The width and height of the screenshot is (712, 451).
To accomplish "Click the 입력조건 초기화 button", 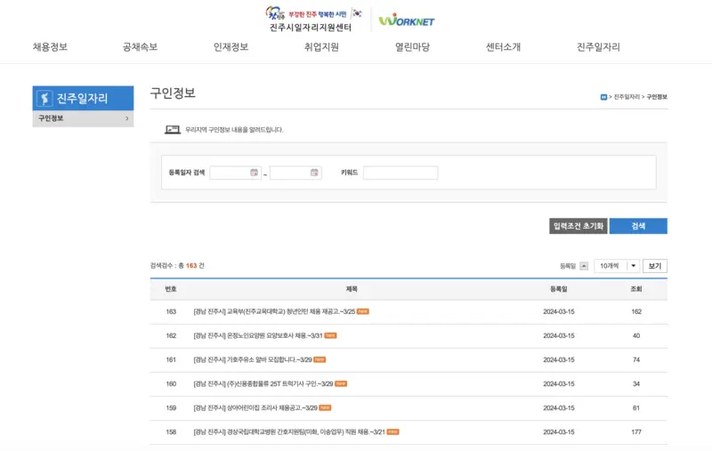I will (578, 226).
